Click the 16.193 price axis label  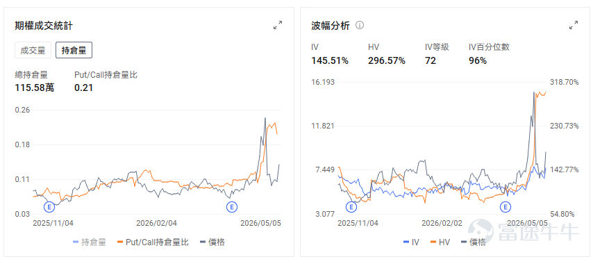[x=323, y=82]
